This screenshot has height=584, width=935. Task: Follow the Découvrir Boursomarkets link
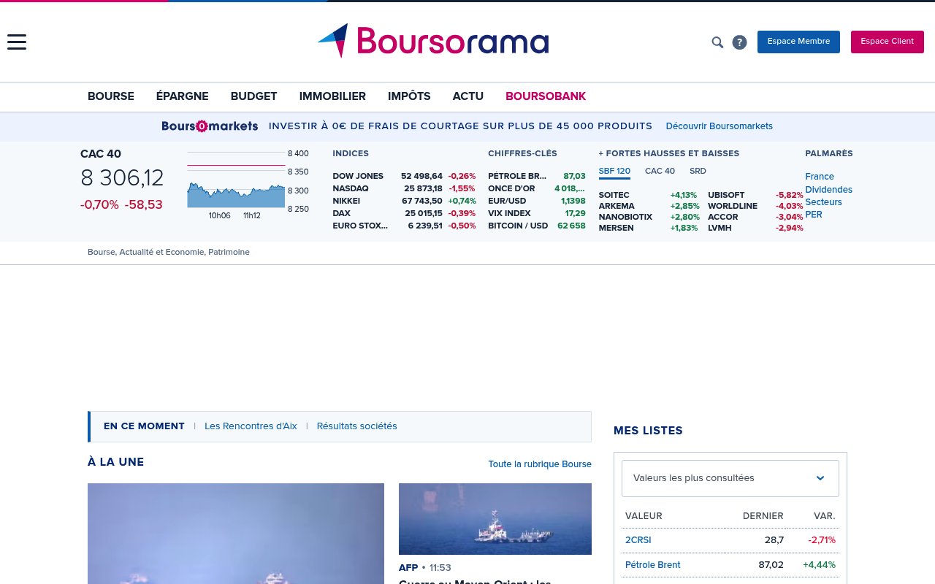pos(720,126)
